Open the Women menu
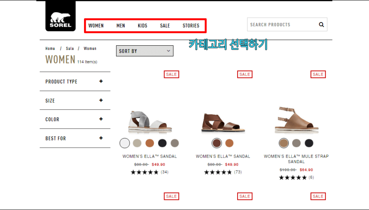This screenshot has height=210, width=369. coord(96,25)
